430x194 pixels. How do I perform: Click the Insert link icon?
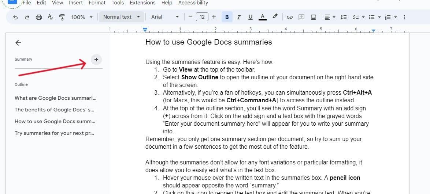tap(289, 17)
